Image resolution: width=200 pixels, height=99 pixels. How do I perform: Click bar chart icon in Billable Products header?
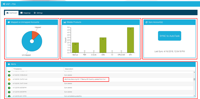tap(65, 22)
